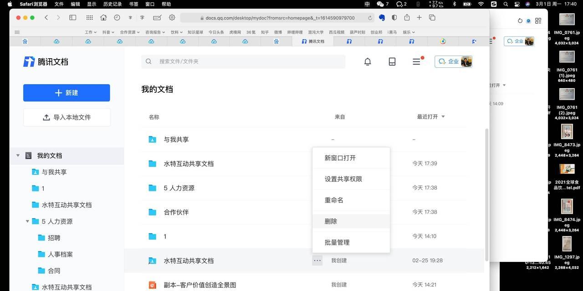Viewport: 583px width, 291px height.
Task: Open 历史记录 menu in menu bar
Action: (x=113, y=4)
